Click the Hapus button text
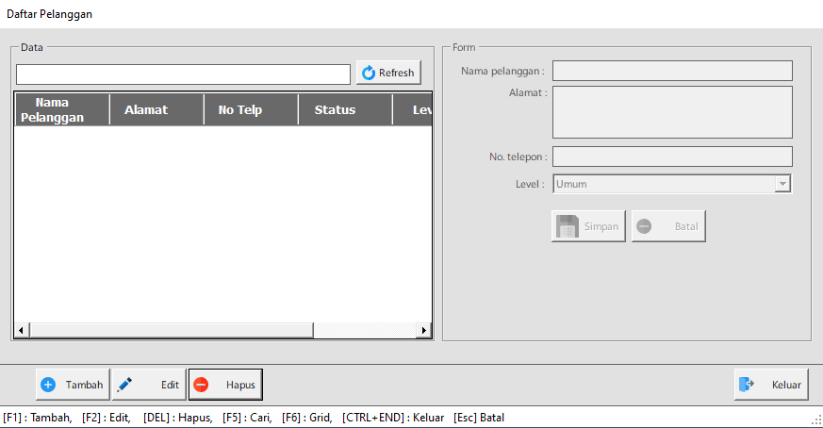Viewport: 823px width, 428px height. click(240, 385)
